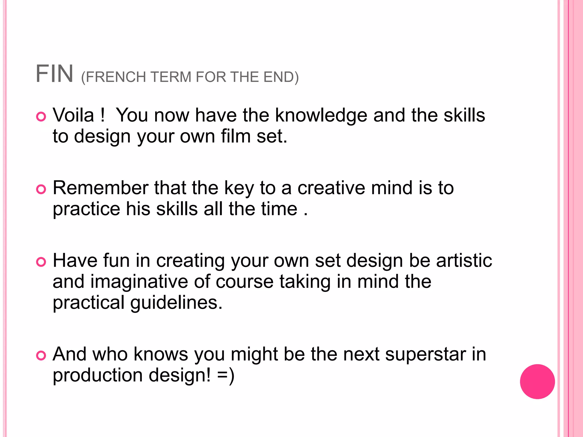Click the word "Remember"

tap(100, 188)
